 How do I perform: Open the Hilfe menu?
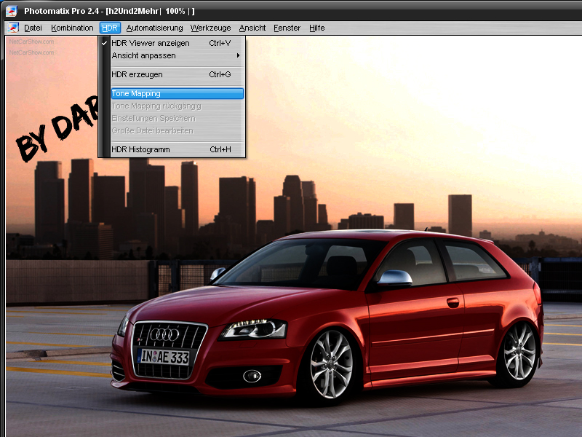click(x=316, y=28)
